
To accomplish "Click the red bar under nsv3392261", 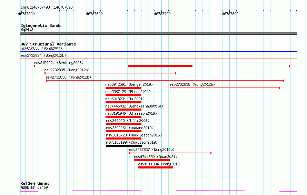I will tap(124, 131).
